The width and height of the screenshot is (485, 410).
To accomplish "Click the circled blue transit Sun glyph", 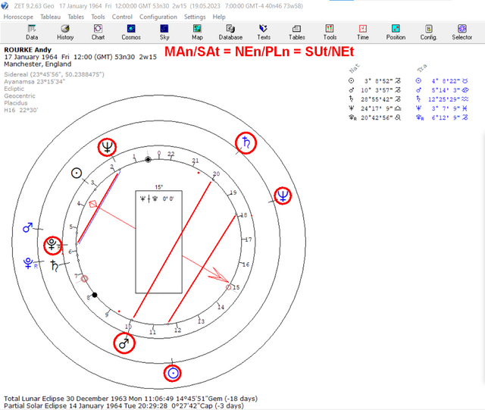I will click(x=172, y=373).
